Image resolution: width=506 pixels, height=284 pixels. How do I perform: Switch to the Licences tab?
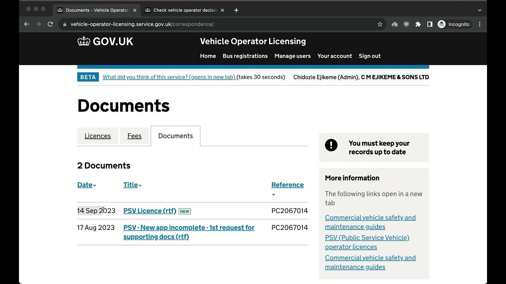tap(98, 136)
